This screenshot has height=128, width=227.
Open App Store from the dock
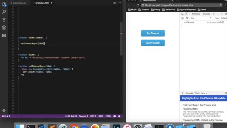[170, 126]
